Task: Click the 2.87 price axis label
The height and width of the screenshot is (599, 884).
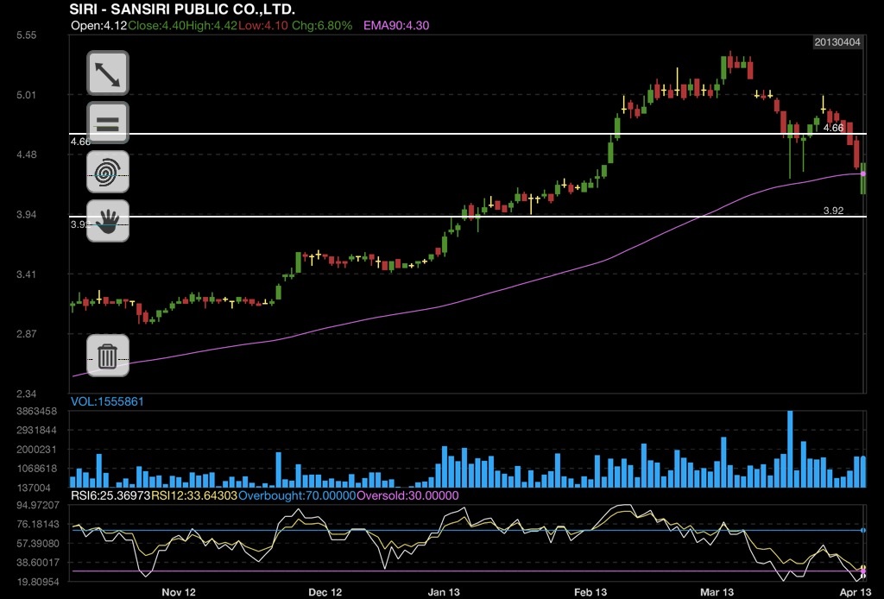Action: click(x=26, y=334)
